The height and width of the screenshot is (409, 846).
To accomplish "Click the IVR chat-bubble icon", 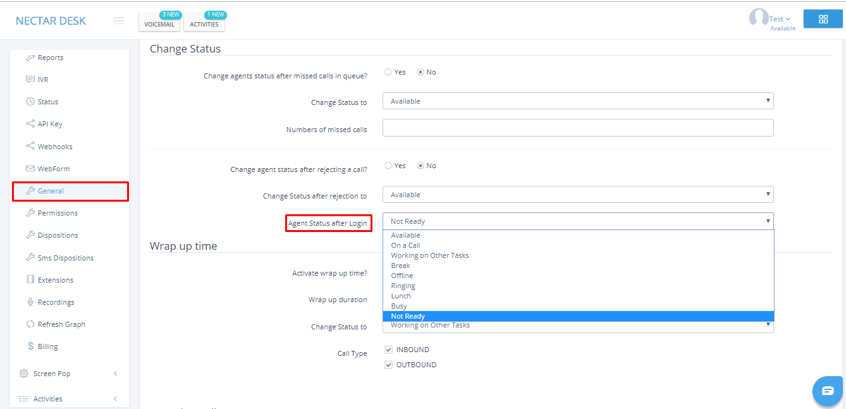I will 30,80.
